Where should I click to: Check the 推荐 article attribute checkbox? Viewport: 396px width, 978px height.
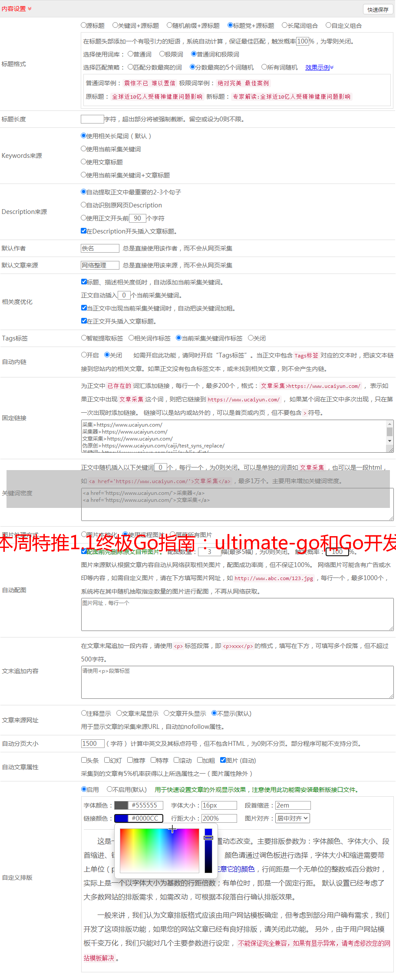pos(130,760)
